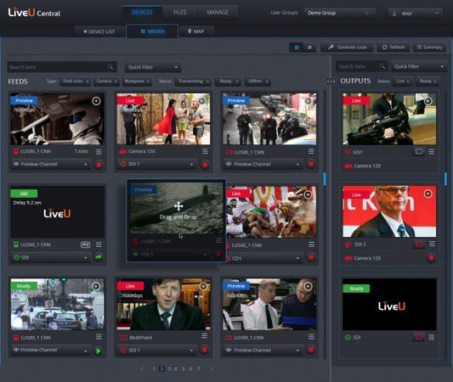Screen dimensions: 453x382
Task: Remove the Outputs Ready status filter
Action: point(435,81)
